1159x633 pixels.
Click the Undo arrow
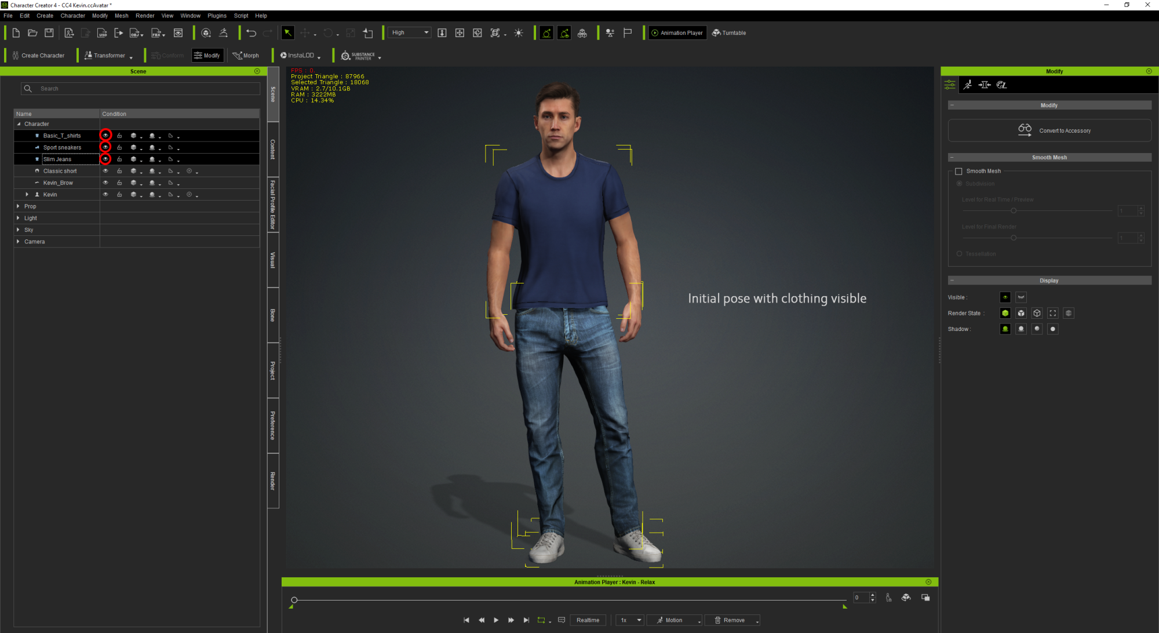point(251,33)
